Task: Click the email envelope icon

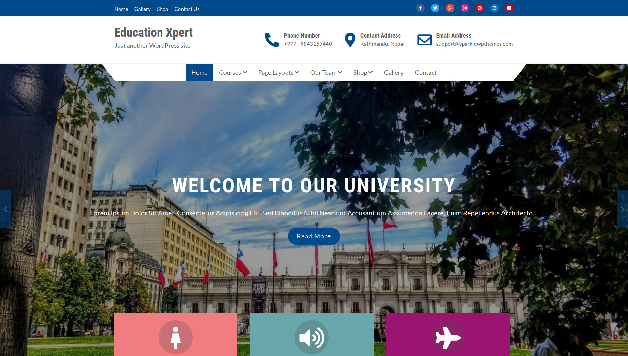Action: click(x=424, y=40)
